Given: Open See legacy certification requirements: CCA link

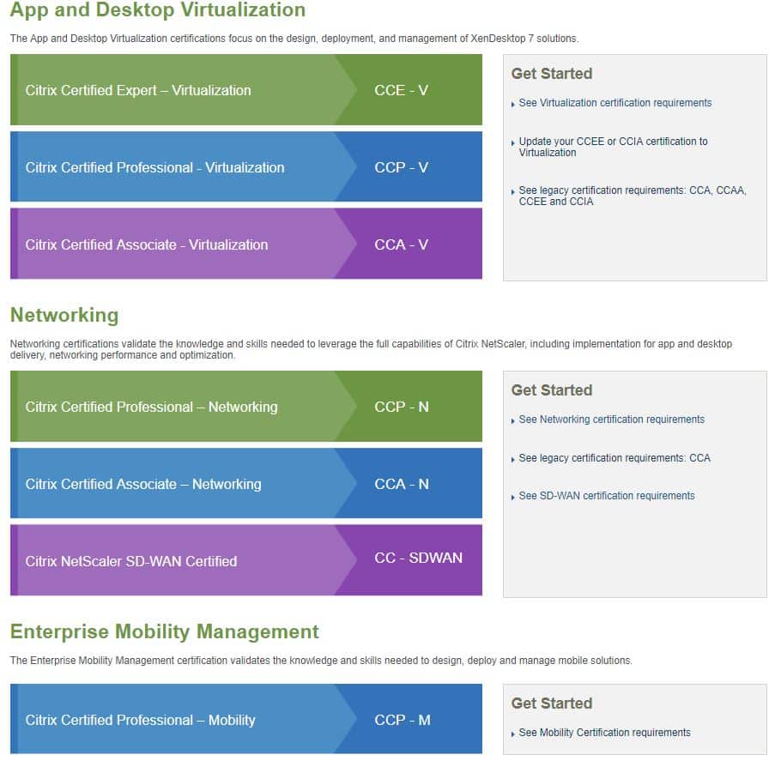Looking at the screenshot, I should (615, 458).
